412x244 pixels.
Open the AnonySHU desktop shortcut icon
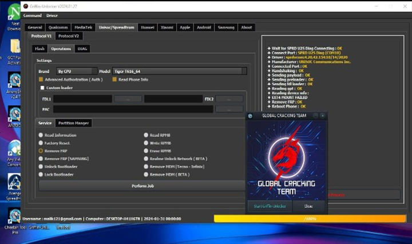tap(14, 85)
